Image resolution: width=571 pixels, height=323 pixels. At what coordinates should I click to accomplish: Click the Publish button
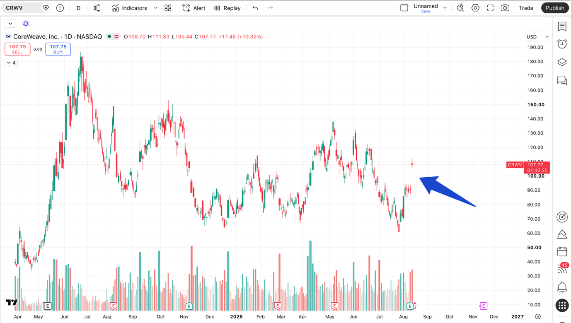coord(555,8)
